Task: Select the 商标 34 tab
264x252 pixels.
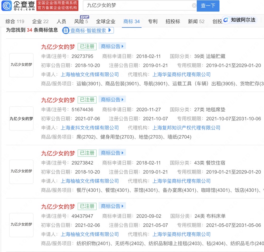Action: (131, 21)
